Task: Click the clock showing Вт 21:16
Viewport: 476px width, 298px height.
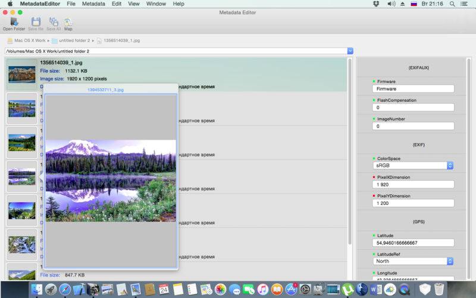Action: click(x=432, y=4)
